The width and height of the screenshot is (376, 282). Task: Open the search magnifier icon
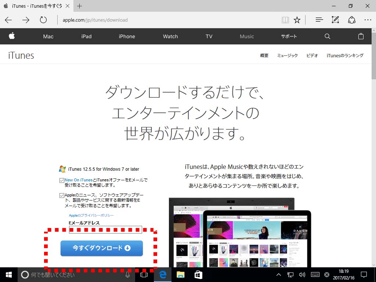pos(327,36)
